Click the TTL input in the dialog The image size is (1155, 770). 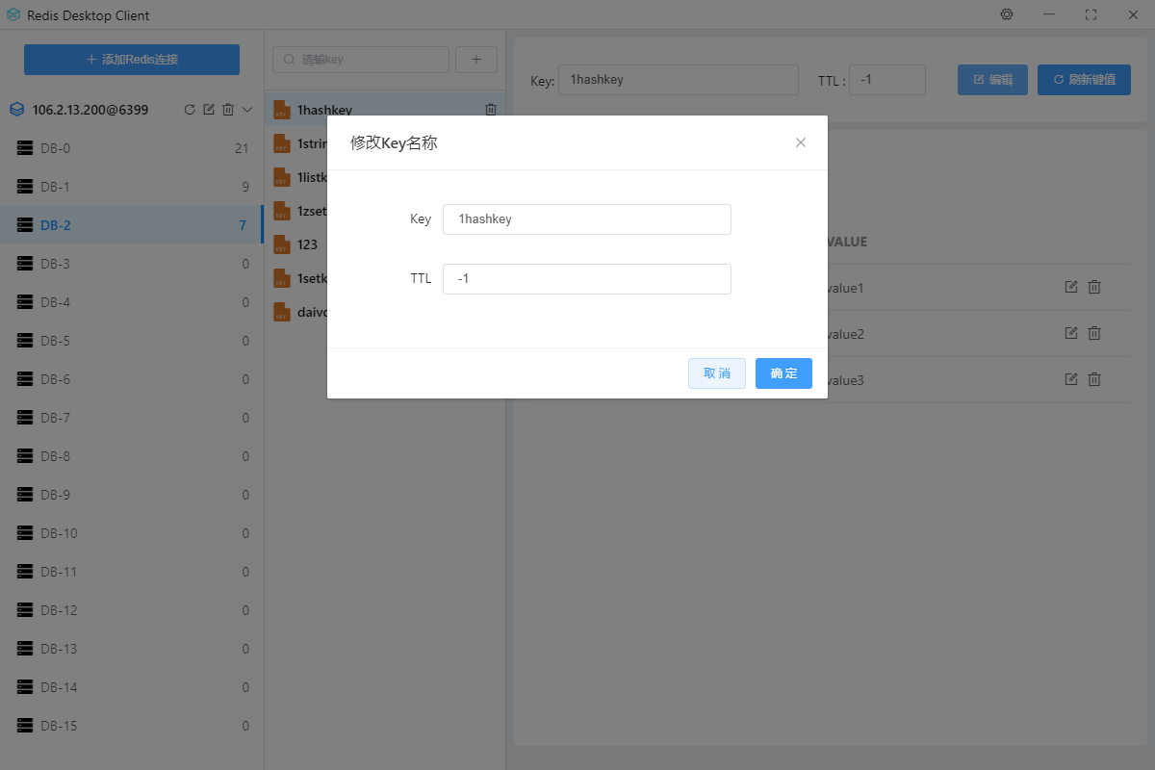point(587,279)
